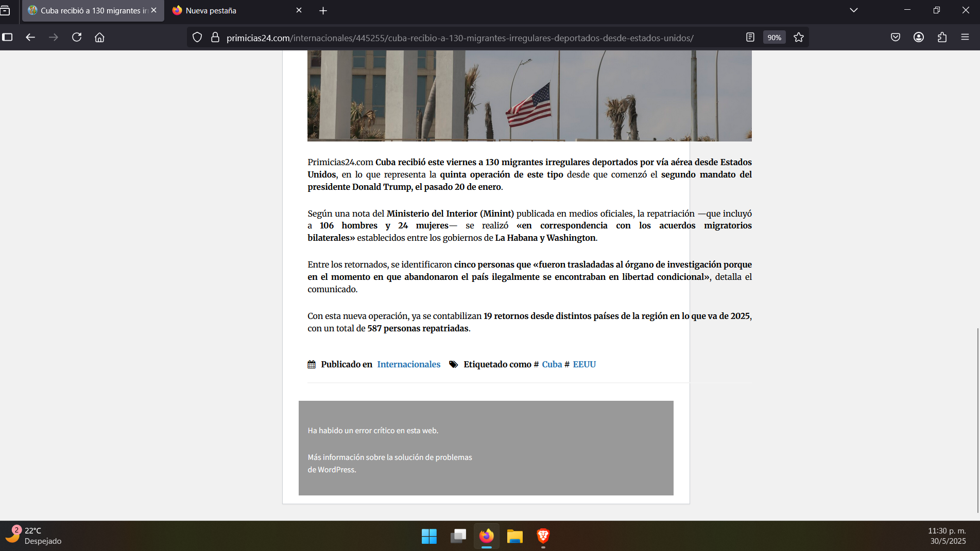Viewport: 980px width, 551px height.
Task: Reload the current page
Action: coord(77,37)
